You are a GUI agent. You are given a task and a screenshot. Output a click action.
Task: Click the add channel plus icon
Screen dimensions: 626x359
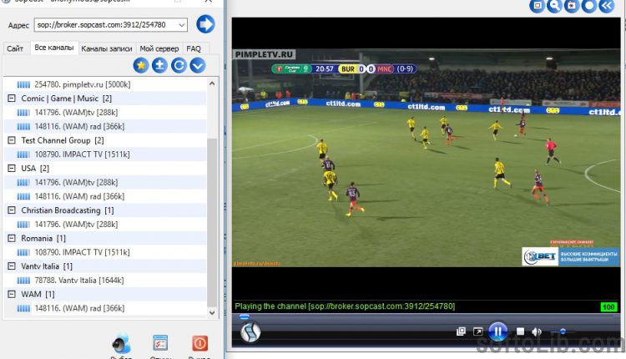[x=159, y=65]
